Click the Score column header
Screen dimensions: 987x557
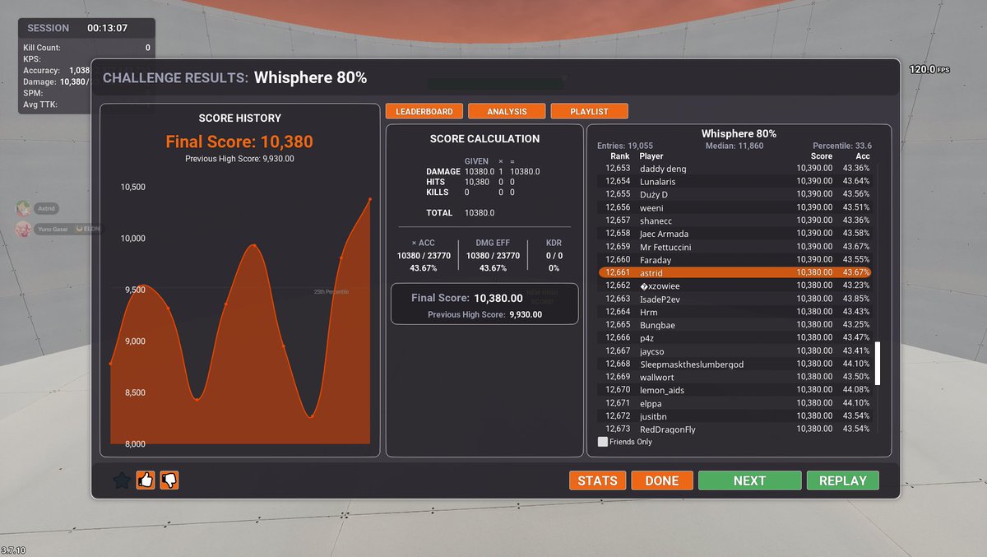click(x=821, y=156)
